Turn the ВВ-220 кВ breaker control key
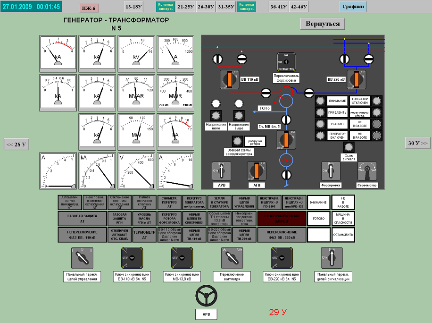 click(357, 80)
